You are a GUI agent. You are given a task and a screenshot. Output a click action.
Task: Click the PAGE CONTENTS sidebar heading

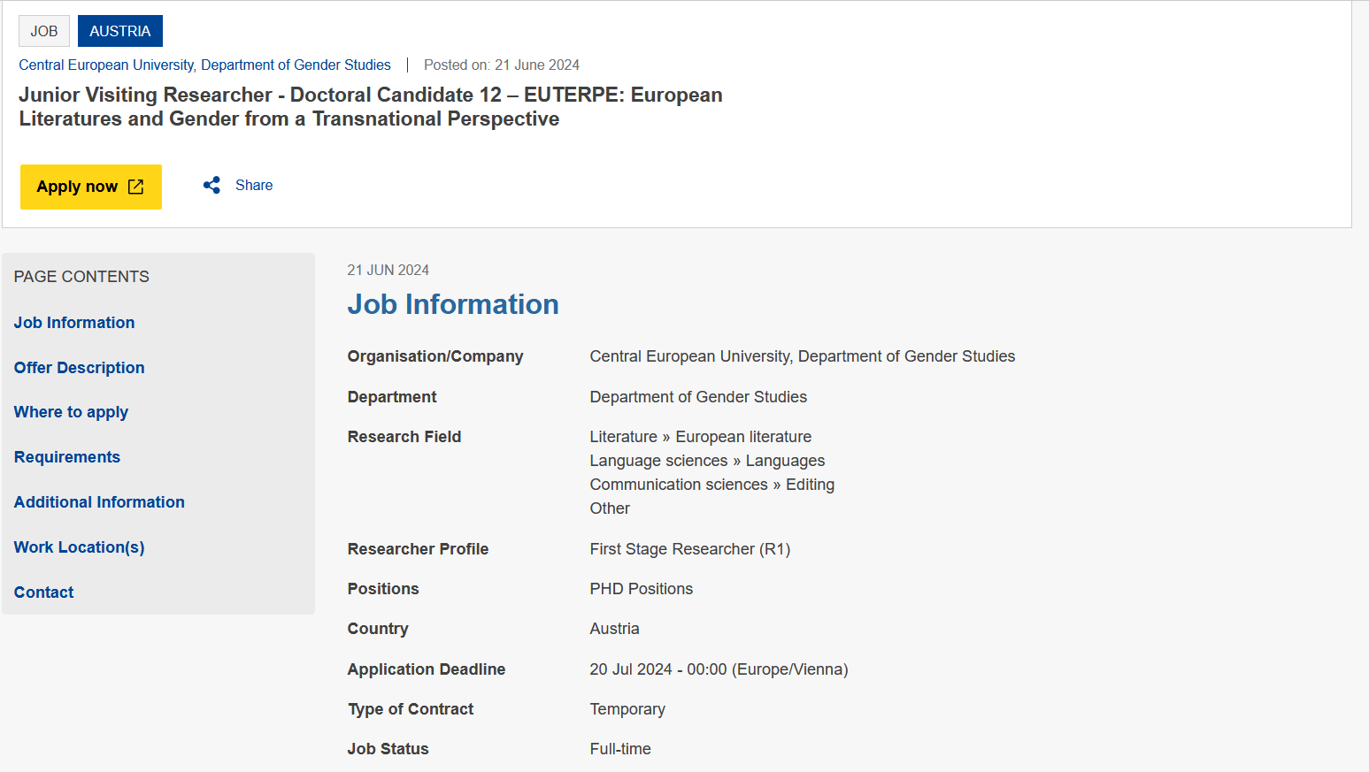coord(81,277)
